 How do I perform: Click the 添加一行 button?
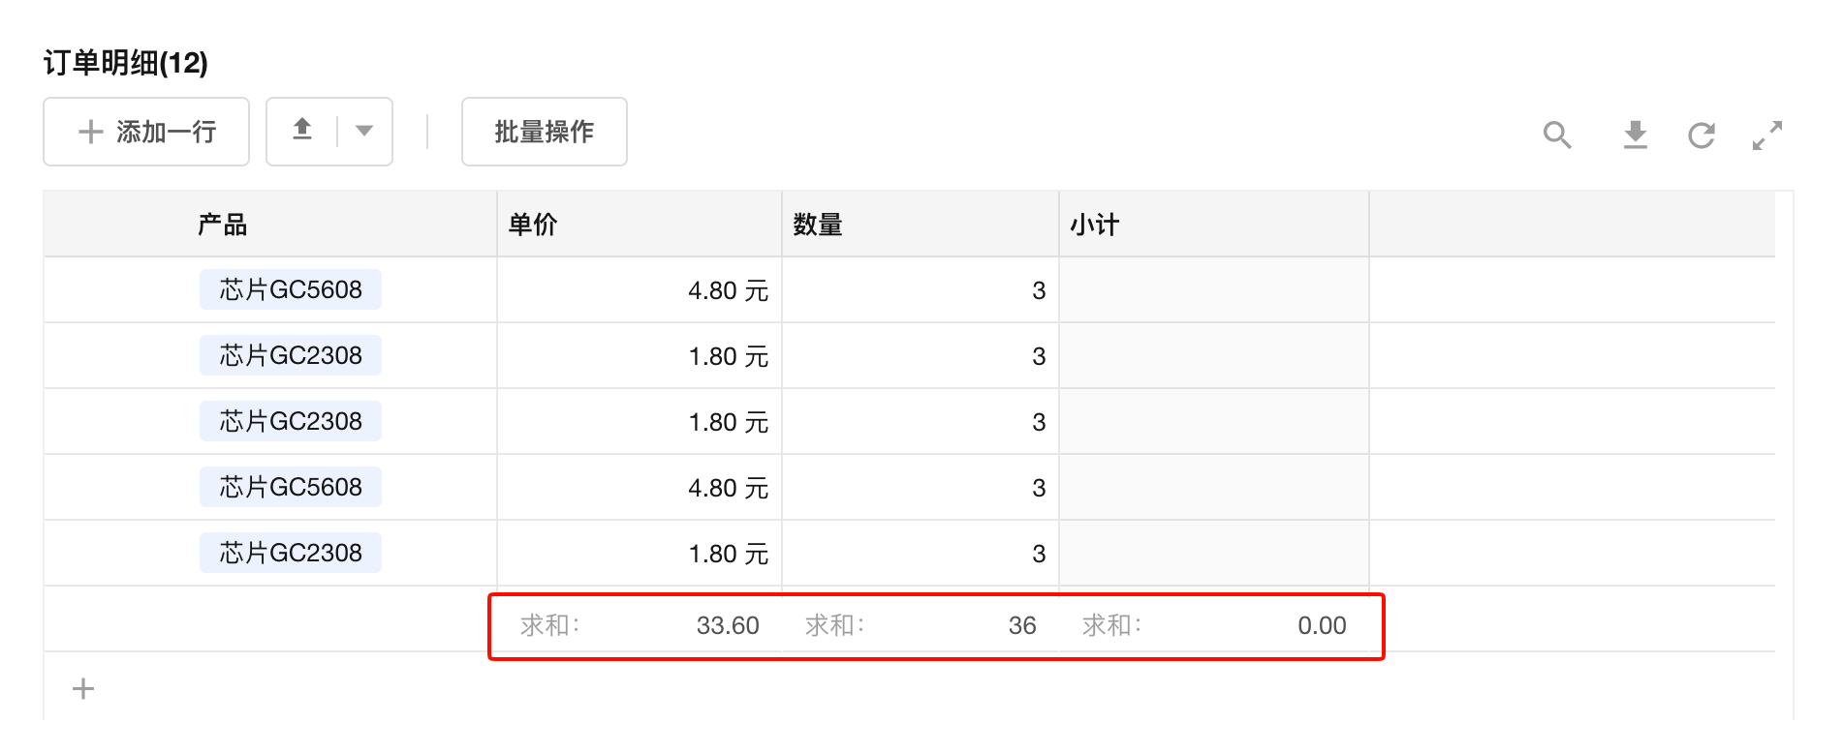point(146,132)
